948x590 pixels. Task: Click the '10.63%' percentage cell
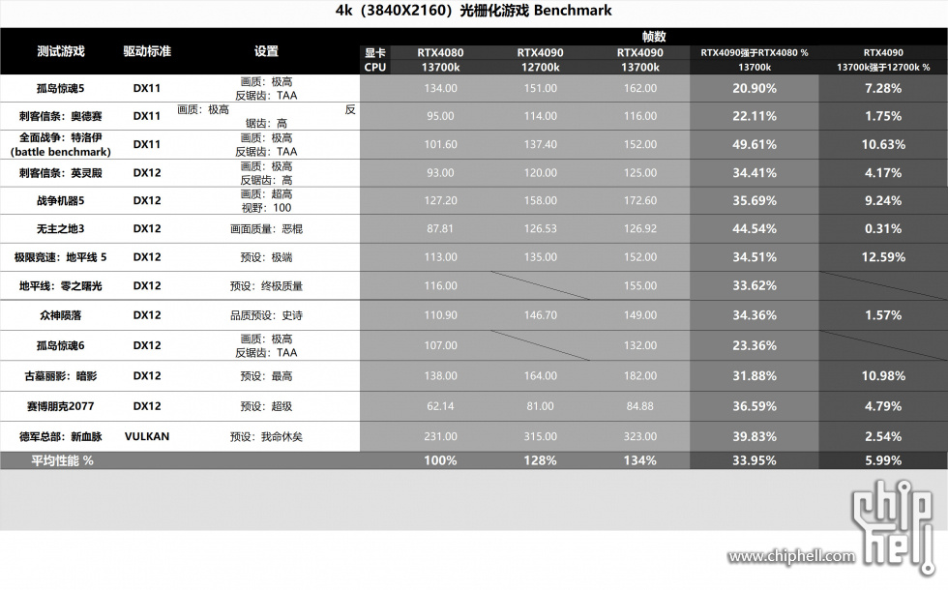pos(882,144)
